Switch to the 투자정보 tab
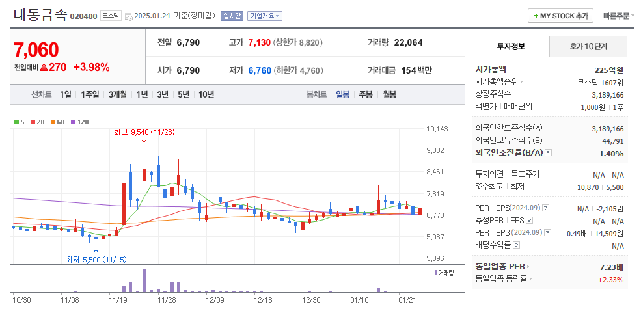This screenshot has height=311, width=641. (x=511, y=46)
